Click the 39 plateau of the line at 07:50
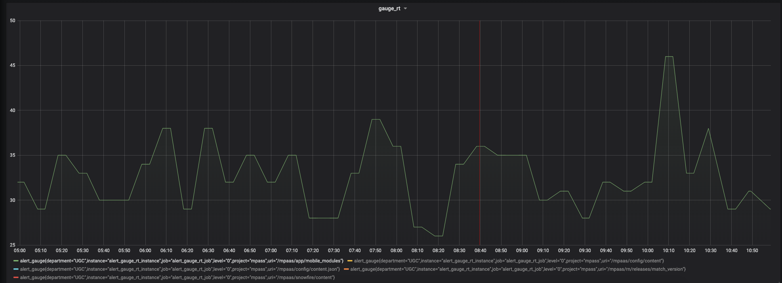Viewport: 782px width, 283px height. [x=376, y=119]
